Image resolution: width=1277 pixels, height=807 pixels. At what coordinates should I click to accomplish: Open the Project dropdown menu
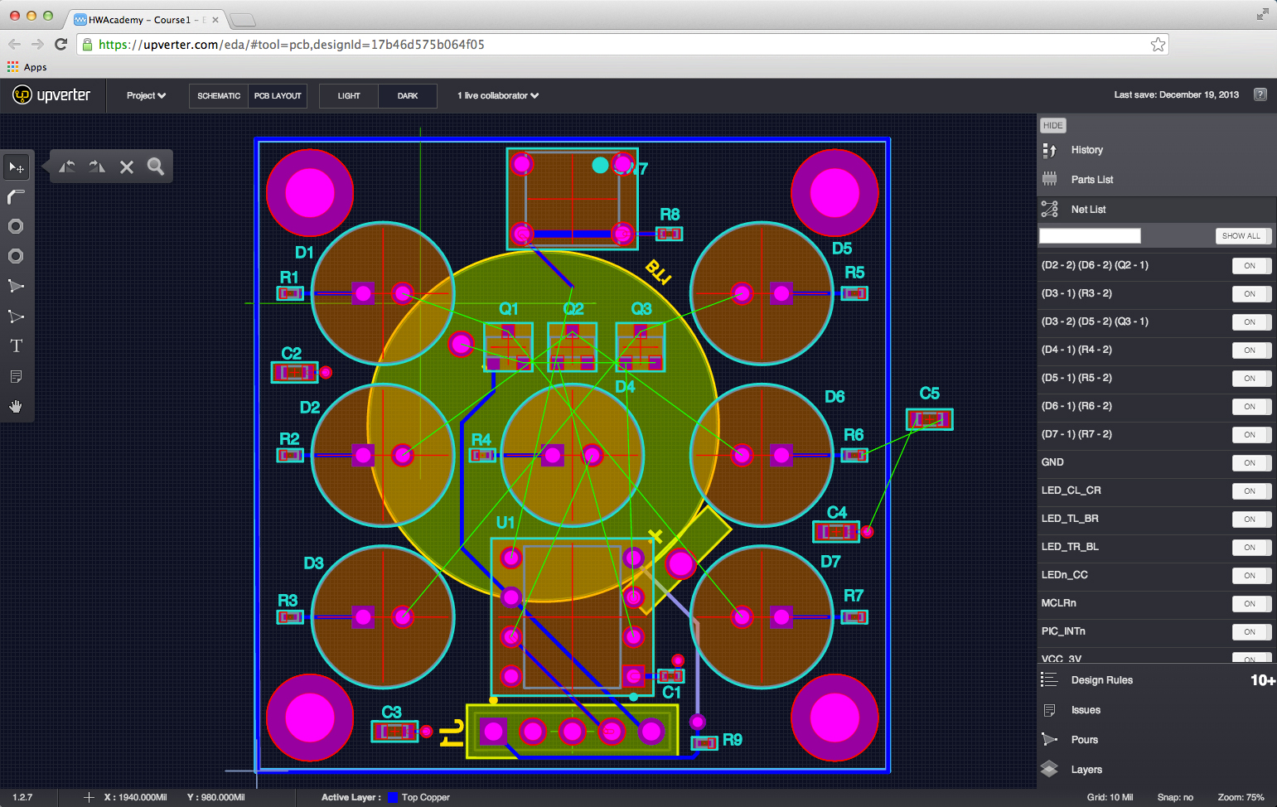pyautogui.click(x=146, y=96)
